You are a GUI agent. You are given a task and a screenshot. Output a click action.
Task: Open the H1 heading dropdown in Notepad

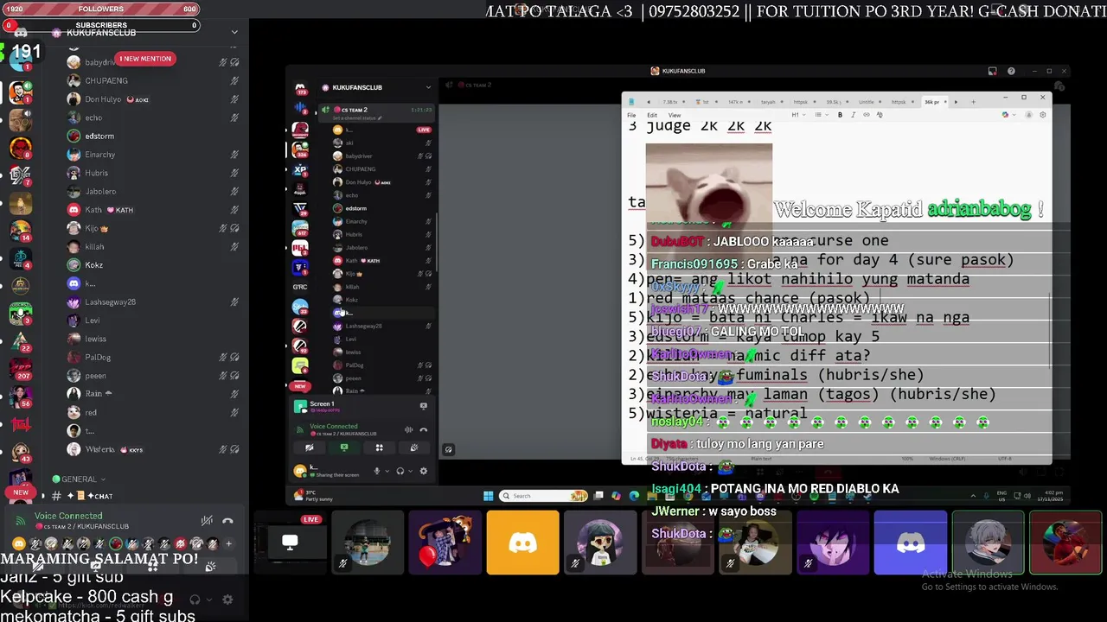(799, 115)
